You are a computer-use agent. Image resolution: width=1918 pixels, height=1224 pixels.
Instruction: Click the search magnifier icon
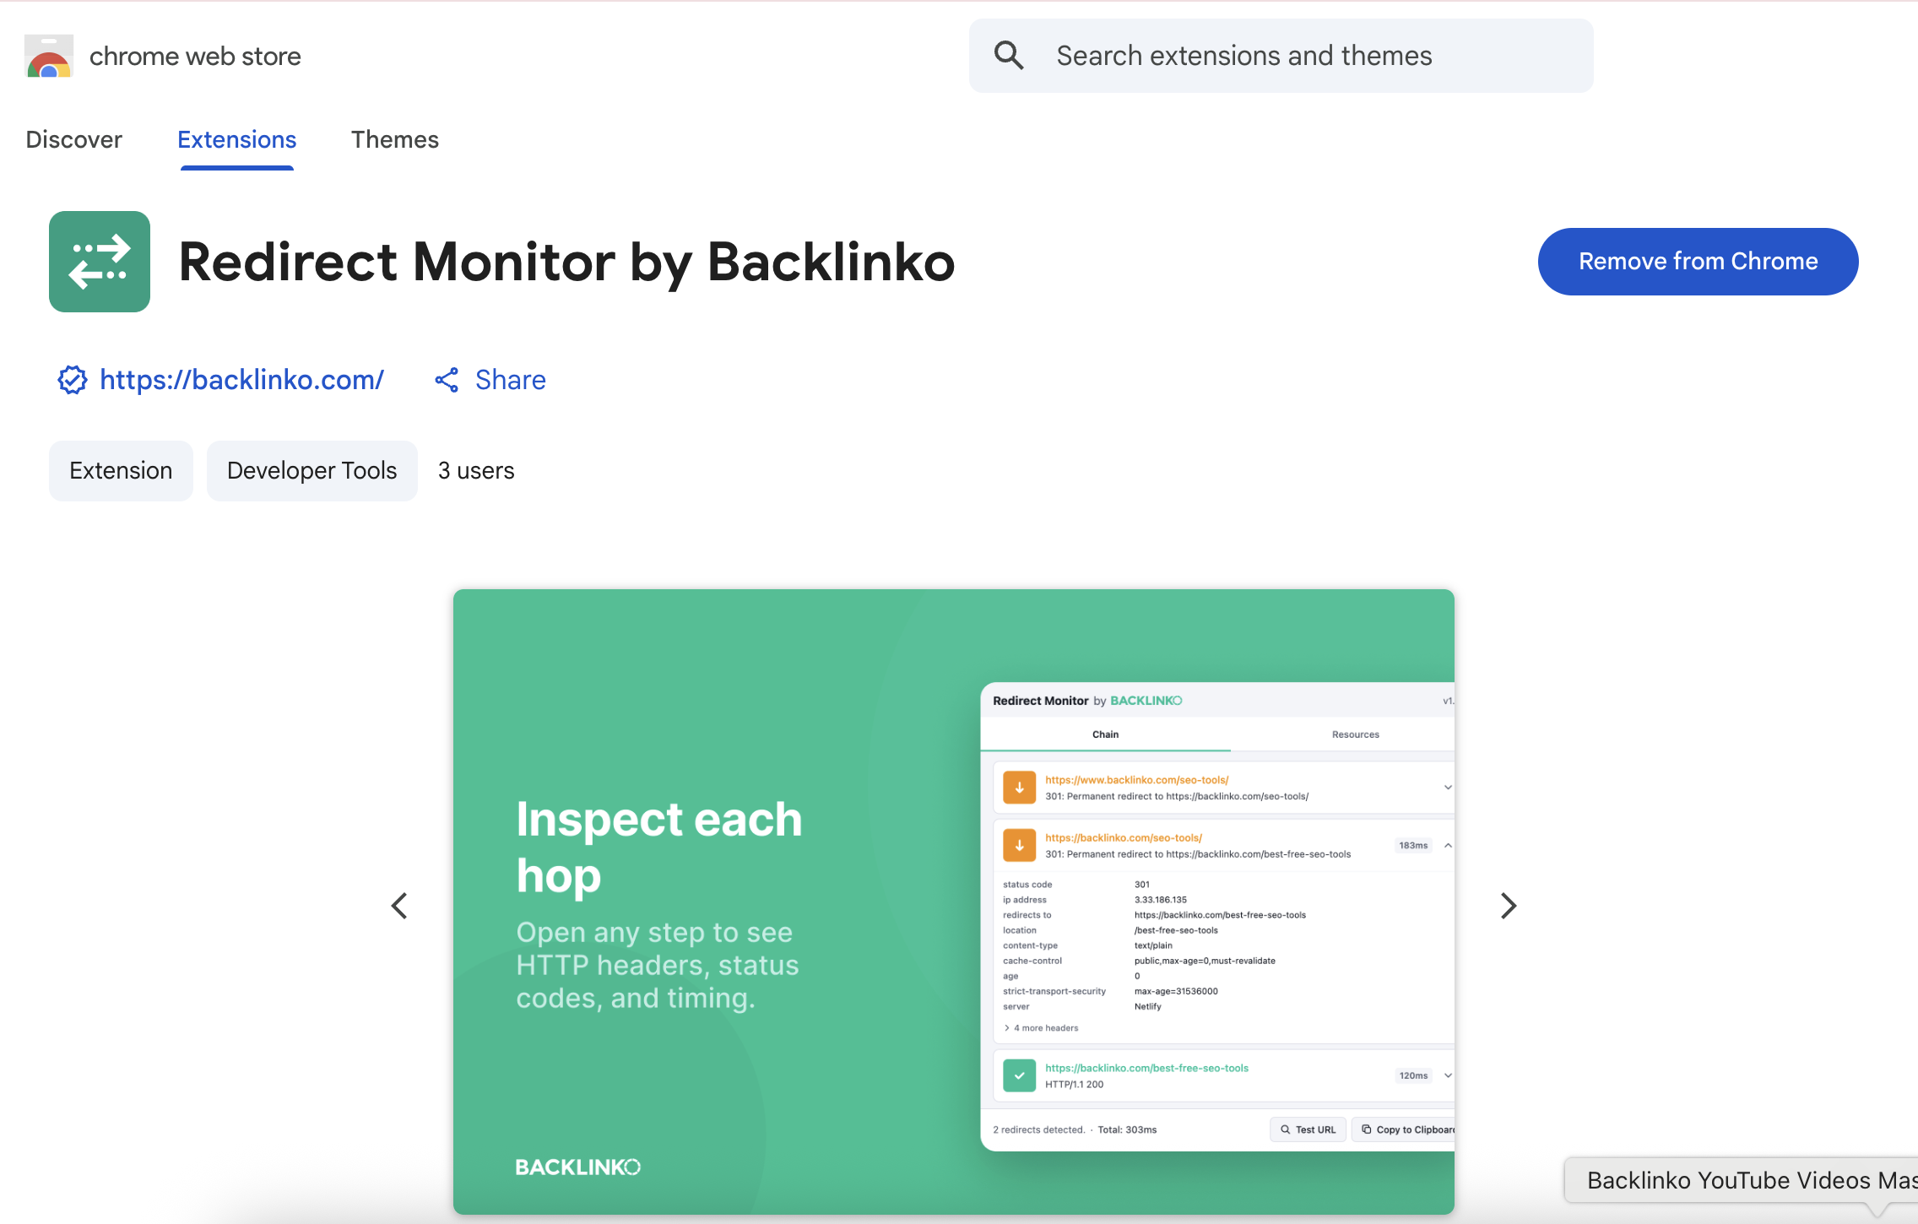point(1009,56)
